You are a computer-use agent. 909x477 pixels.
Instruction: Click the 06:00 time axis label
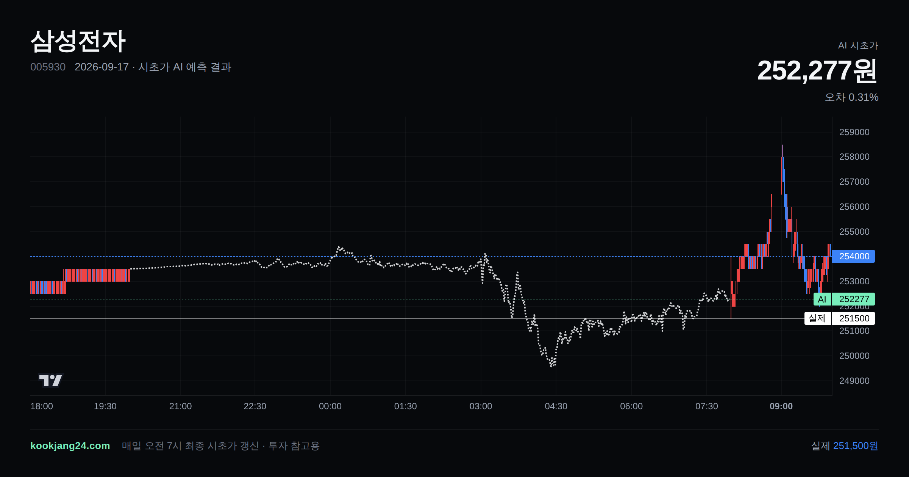point(631,406)
